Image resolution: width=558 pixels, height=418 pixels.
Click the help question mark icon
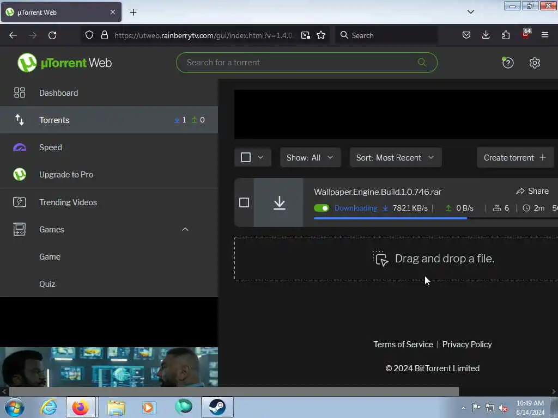pyautogui.click(x=507, y=63)
